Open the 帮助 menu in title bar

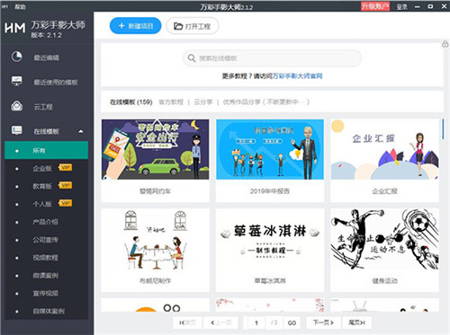20,6
